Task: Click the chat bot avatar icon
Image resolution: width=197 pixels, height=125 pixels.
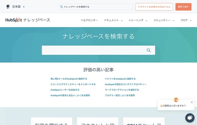Action: (176, 99)
